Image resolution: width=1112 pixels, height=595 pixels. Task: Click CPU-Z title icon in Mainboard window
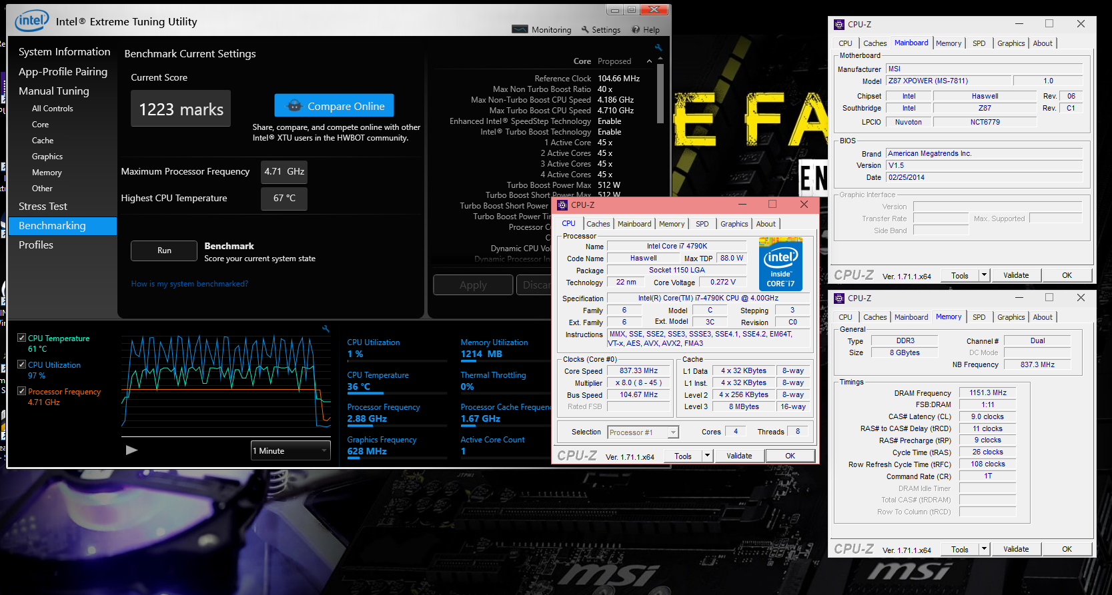[x=839, y=24]
